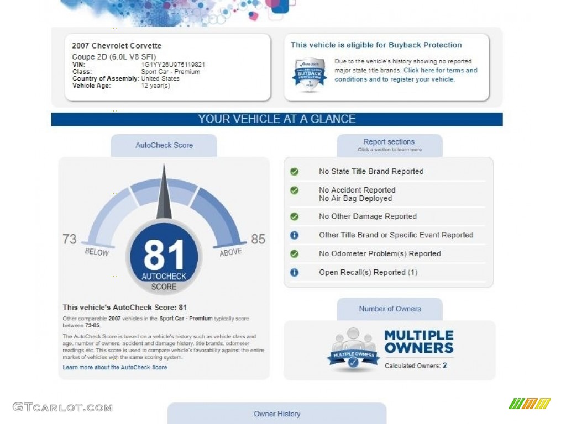The image size is (566, 424).
Task: Open Open Recall(s) Reported (1) section
Action: click(x=368, y=272)
